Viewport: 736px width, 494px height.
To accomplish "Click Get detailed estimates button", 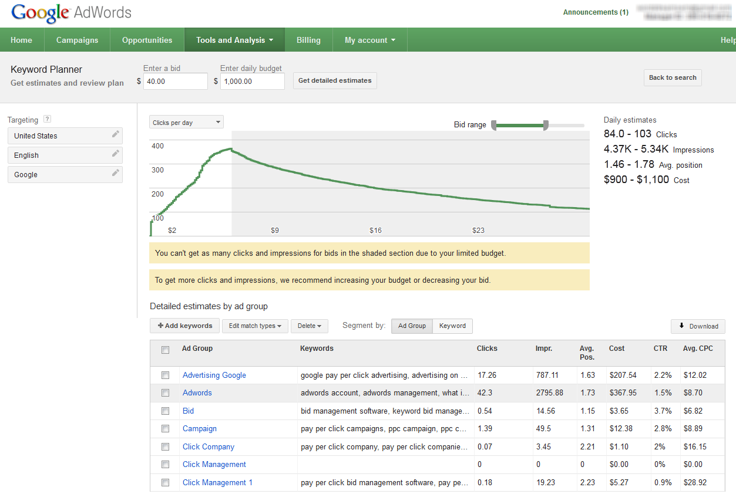I will (x=335, y=80).
